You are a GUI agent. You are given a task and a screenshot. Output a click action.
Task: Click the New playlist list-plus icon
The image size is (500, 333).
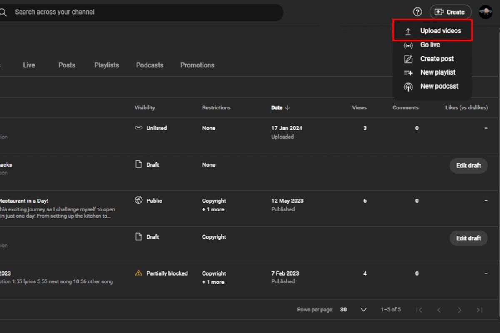(408, 73)
